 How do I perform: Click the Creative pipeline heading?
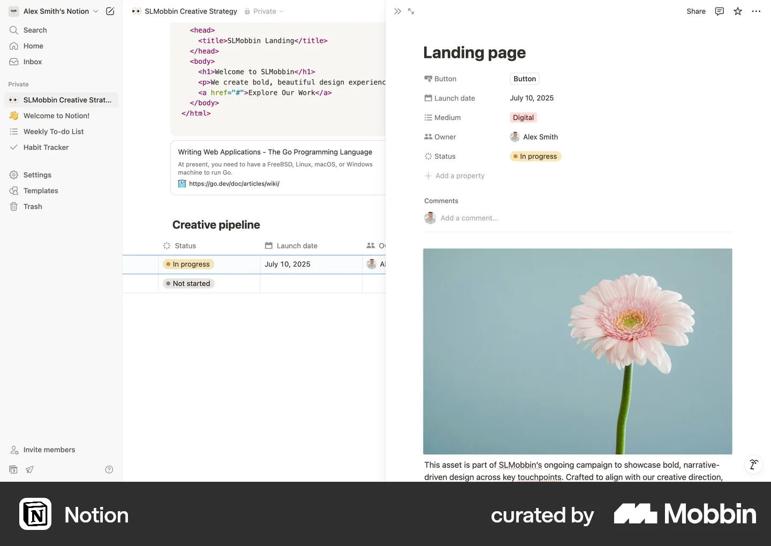pyautogui.click(x=216, y=225)
